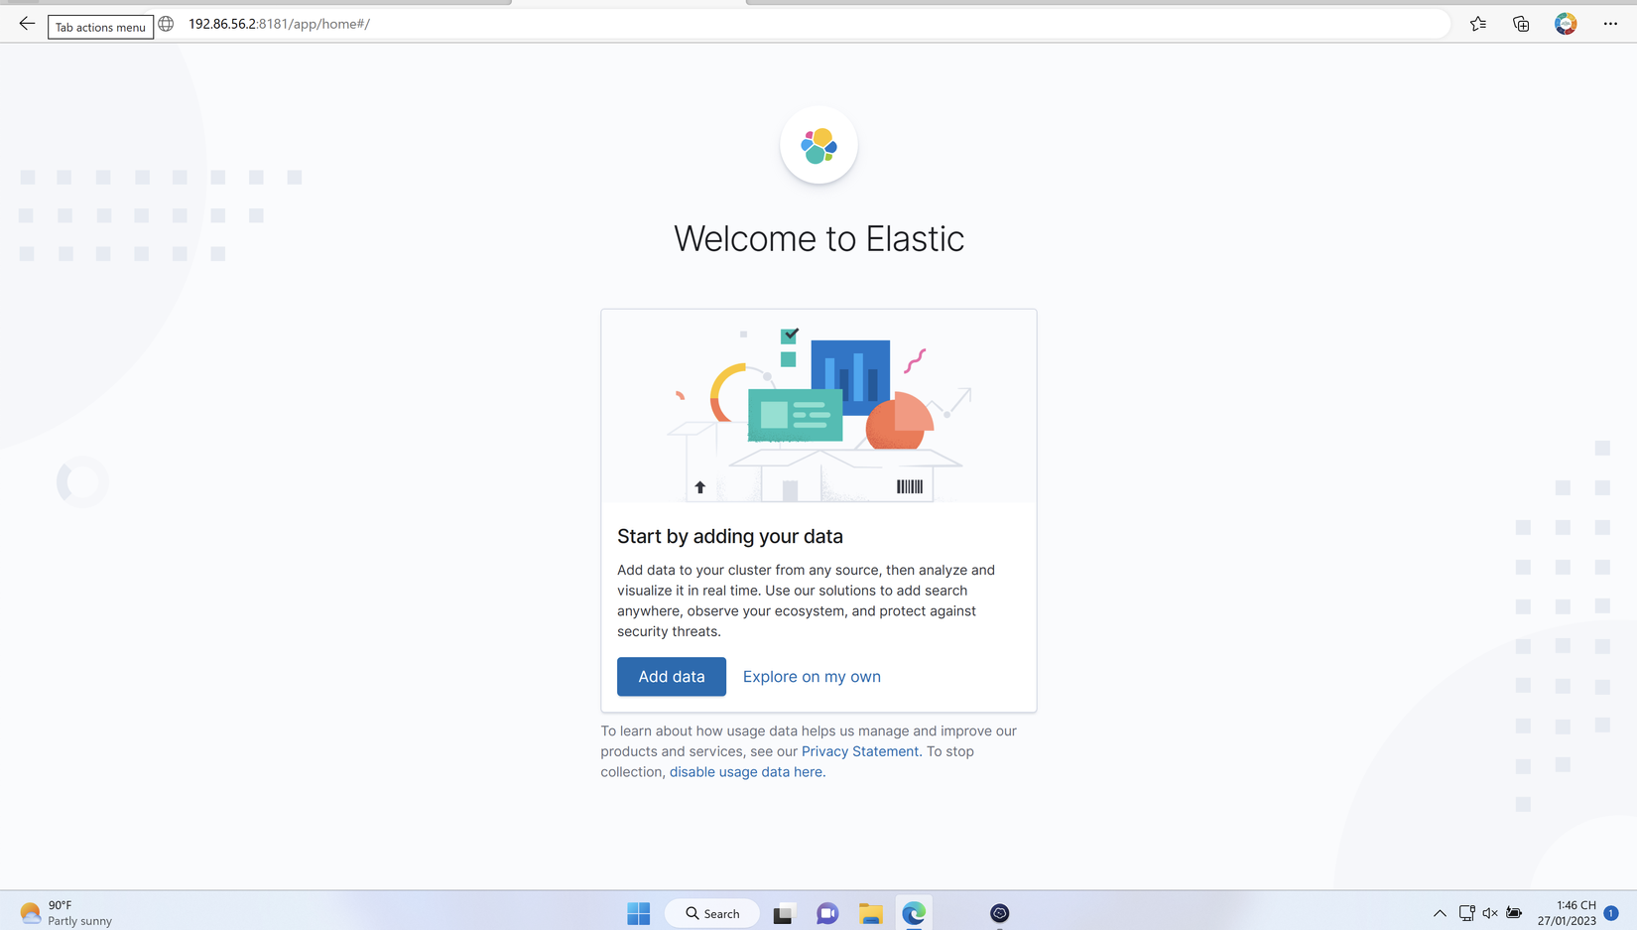Click the taskbar Search box
The width and height of the screenshot is (1637, 930).
tap(712, 913)
